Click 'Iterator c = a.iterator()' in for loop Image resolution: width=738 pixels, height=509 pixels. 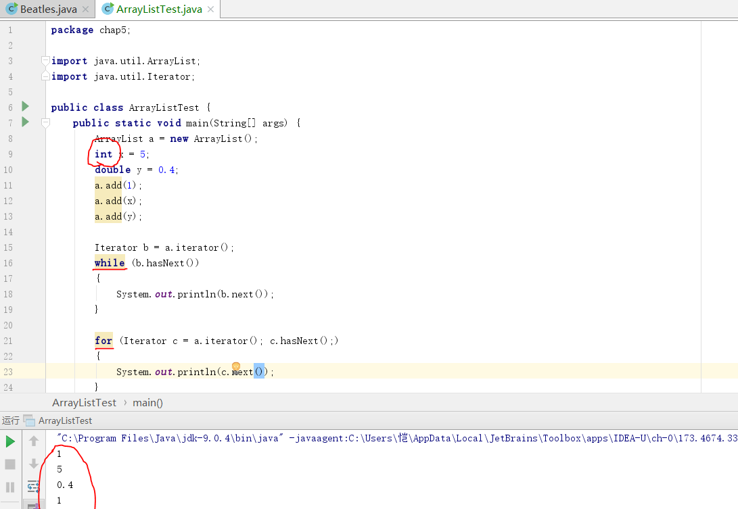pos(190,341)
